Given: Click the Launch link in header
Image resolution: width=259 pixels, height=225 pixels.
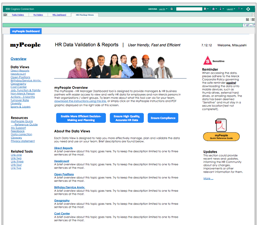Looking at the screenshot, I should 230,9.
